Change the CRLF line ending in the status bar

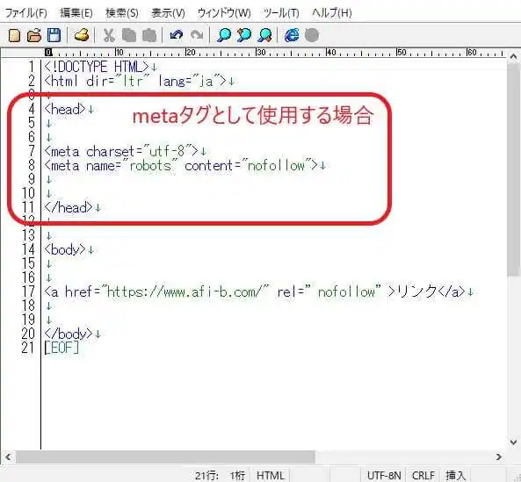pos(423,475)
